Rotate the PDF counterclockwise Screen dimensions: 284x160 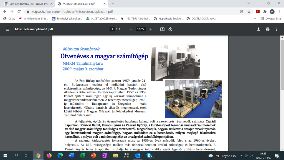(x=170, y=29)
